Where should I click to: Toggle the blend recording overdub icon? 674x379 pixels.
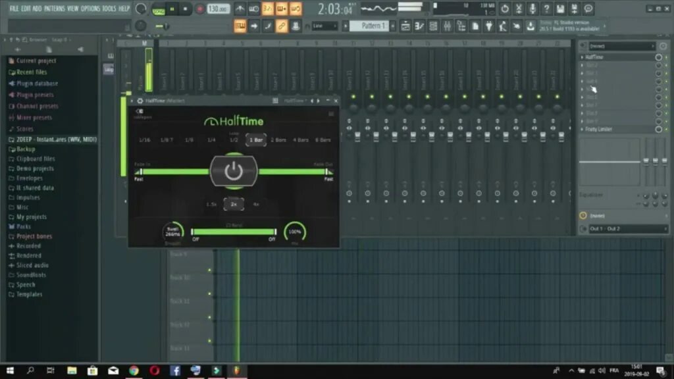click(282, 9)
